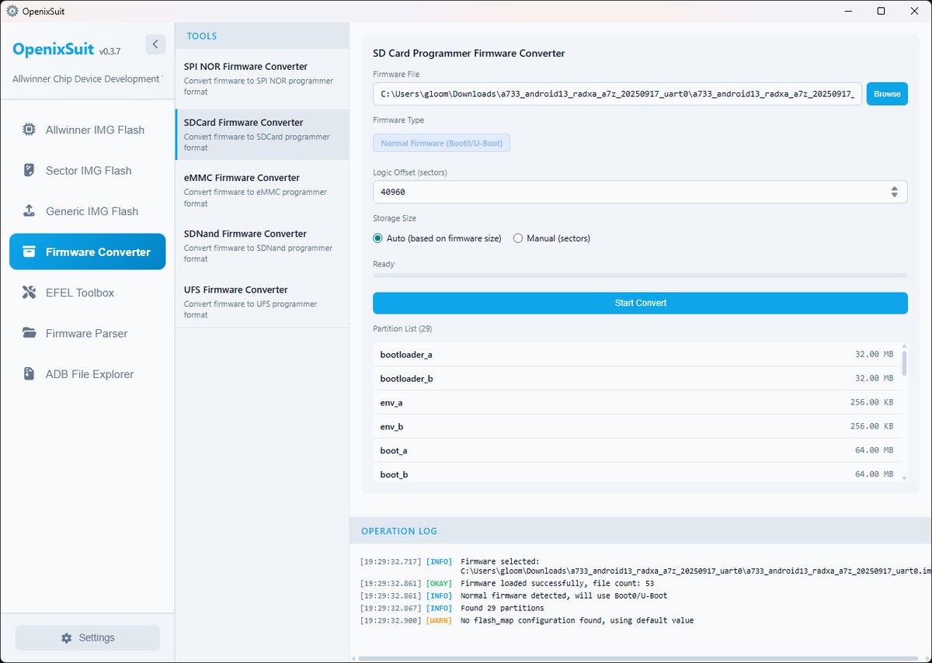Open the ADB File Explorer page
Screen dimensions: 932x663
(x=87, y=374)
